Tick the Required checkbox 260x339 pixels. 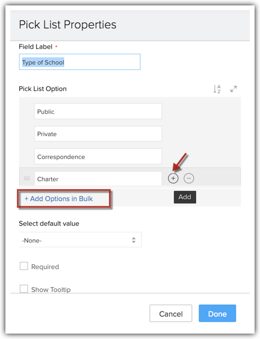coord(24,266)
